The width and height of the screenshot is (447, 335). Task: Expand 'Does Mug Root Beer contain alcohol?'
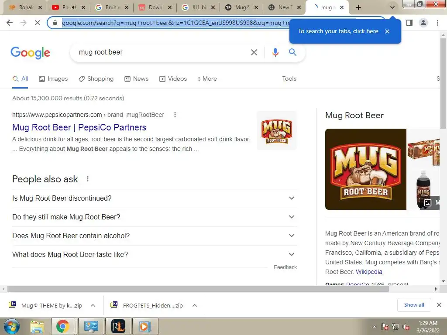[155, 236]
